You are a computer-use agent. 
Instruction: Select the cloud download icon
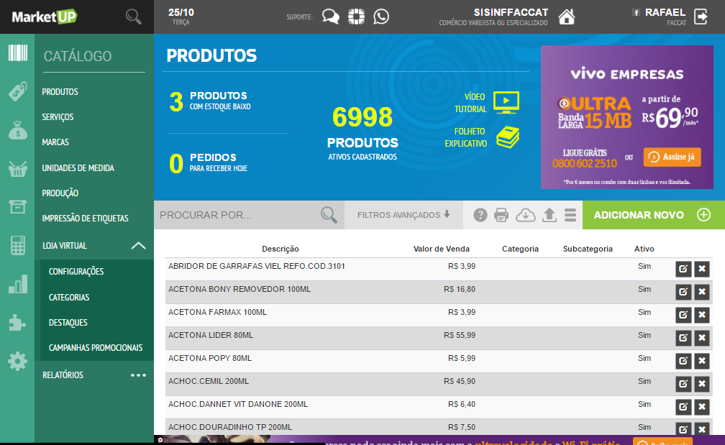click(x=525, y=214)
